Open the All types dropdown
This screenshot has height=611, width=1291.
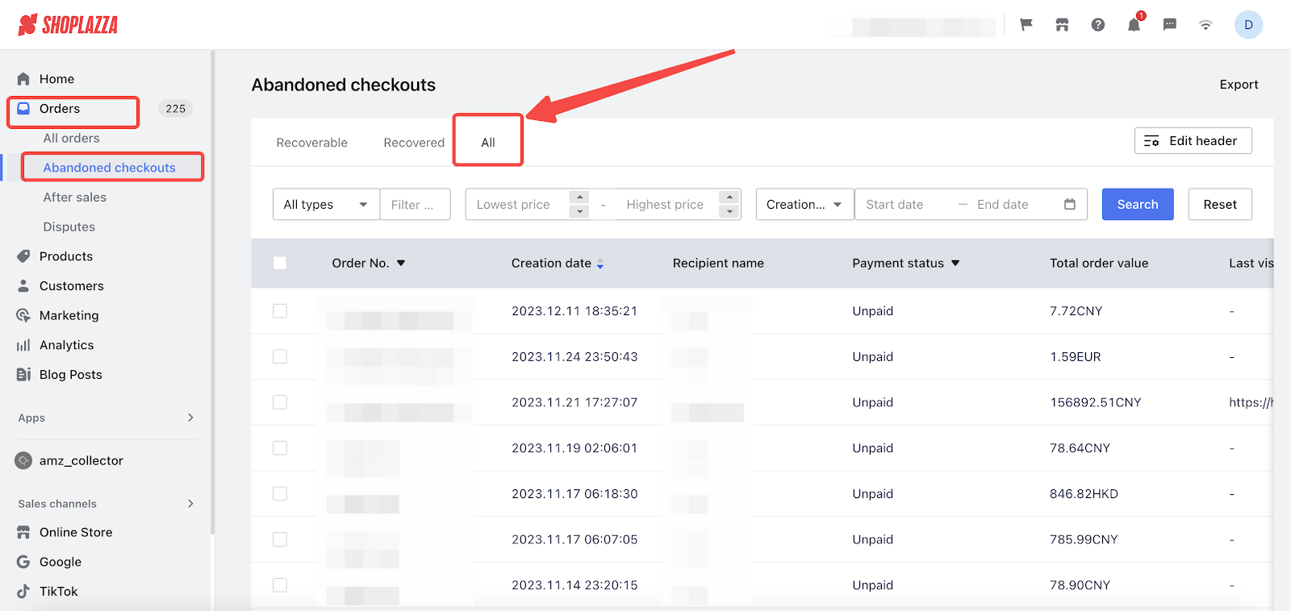pos(325,205)
